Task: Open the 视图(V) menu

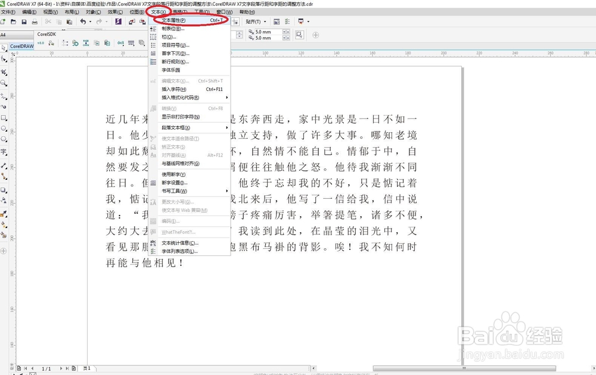Action: coord(51,12)
